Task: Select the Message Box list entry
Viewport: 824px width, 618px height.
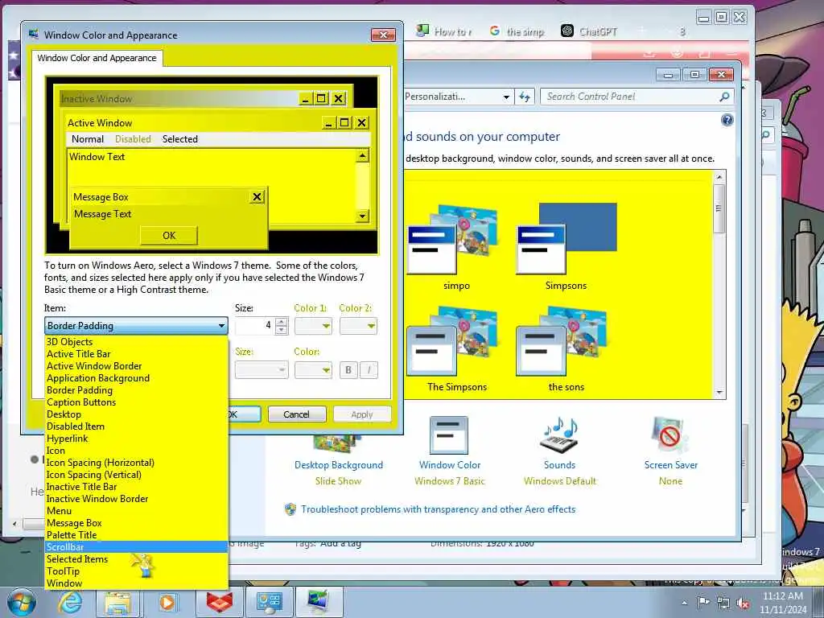Action: pos(136,523)
